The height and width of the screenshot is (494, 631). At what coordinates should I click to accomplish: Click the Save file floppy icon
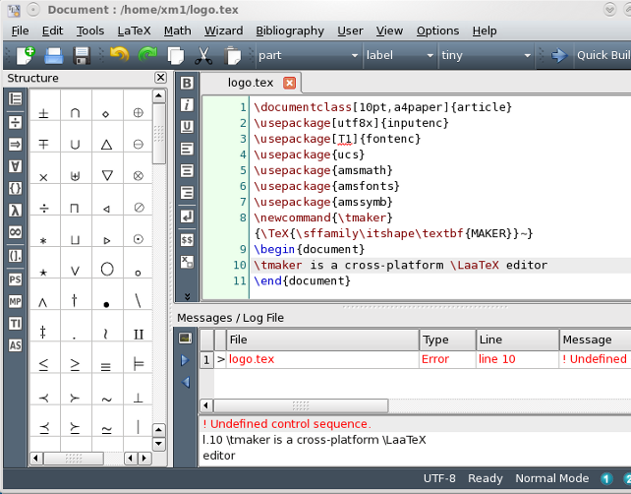point(83,55)
